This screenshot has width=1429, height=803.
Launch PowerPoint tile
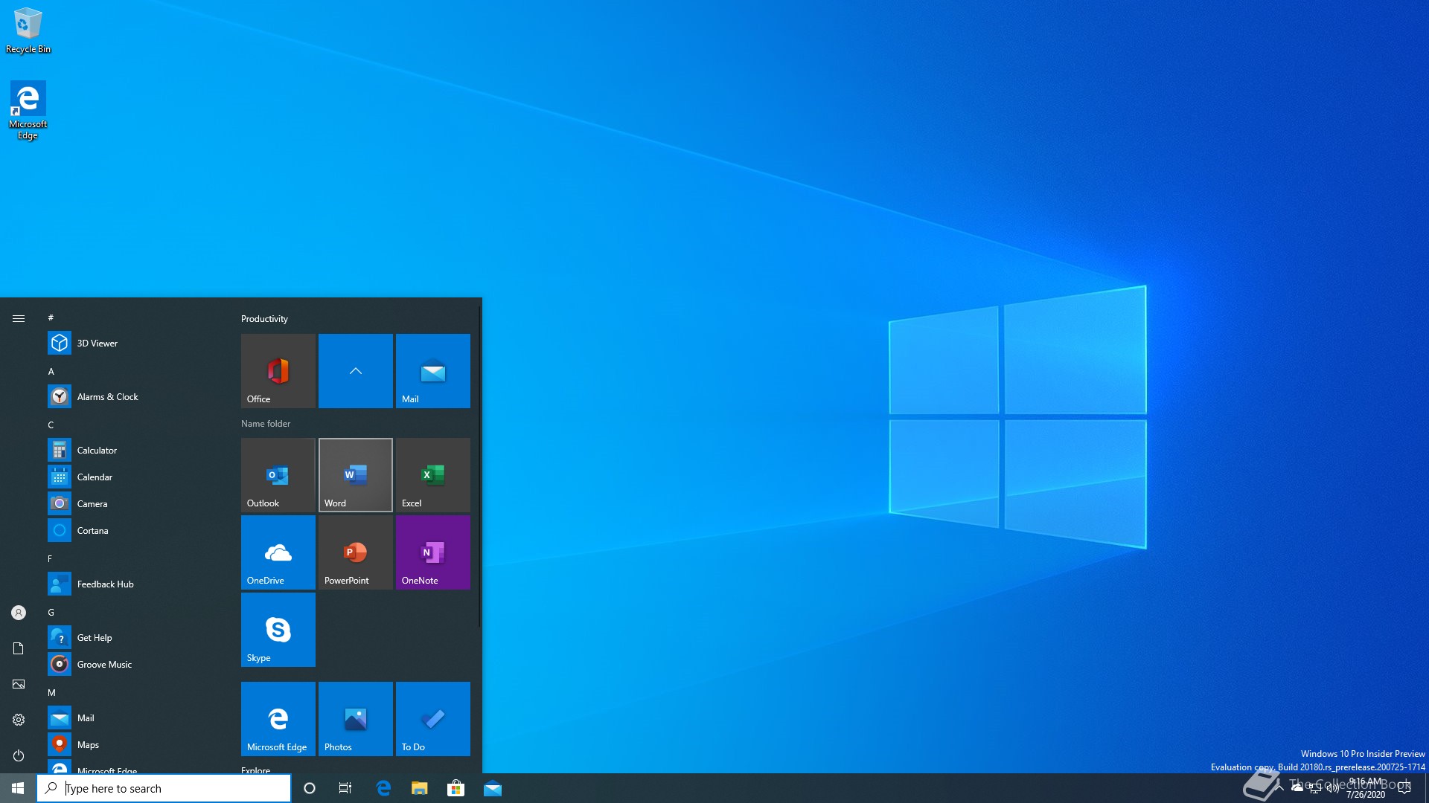(x=355, y=552)
